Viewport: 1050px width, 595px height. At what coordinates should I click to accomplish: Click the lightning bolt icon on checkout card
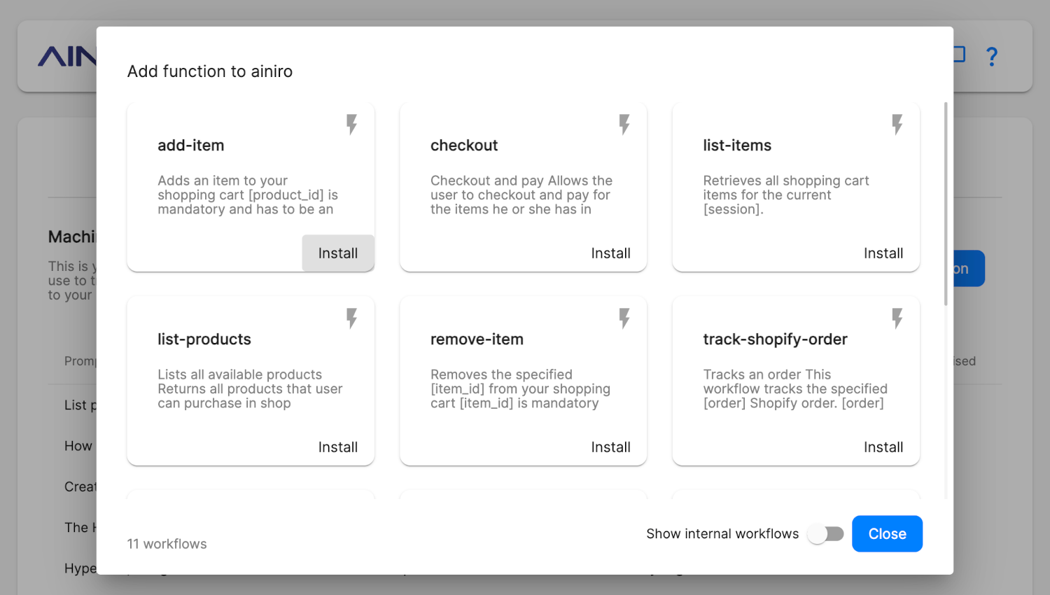(x=624, y=125)
